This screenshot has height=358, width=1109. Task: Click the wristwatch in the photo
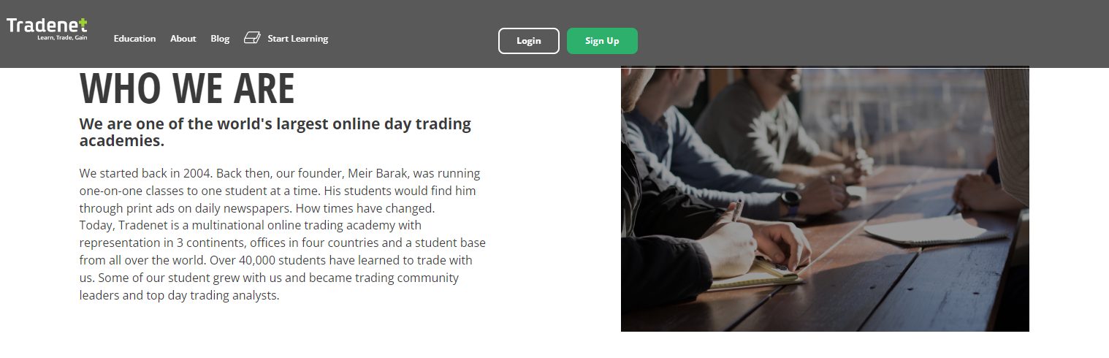tap(790, 199)
